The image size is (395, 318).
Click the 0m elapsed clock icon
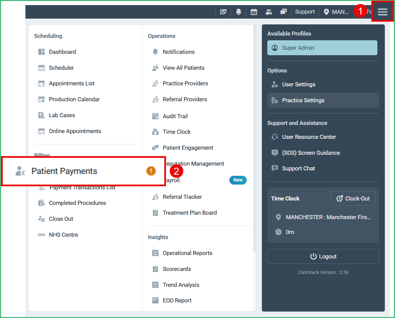pyautogui.click(x=278, y=232)
